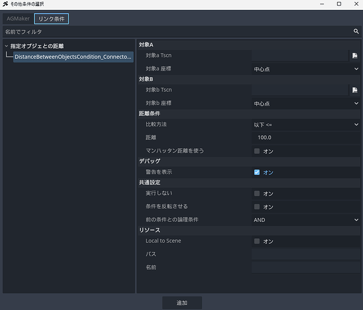Image resolution: width=363 pixels, height=310 pixels.
Task: Click the app runner icon in title bar
Action: 6,4
